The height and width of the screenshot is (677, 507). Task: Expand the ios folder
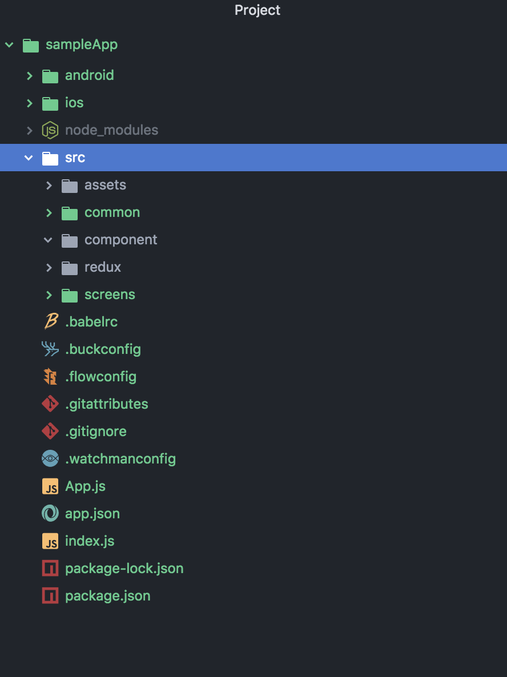(29, 103)
